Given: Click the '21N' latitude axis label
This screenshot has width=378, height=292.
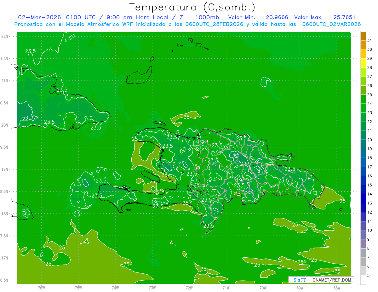Looking at the screenshot, I should [x=5, y=81].
